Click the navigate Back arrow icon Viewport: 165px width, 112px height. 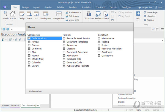[4, 29]
